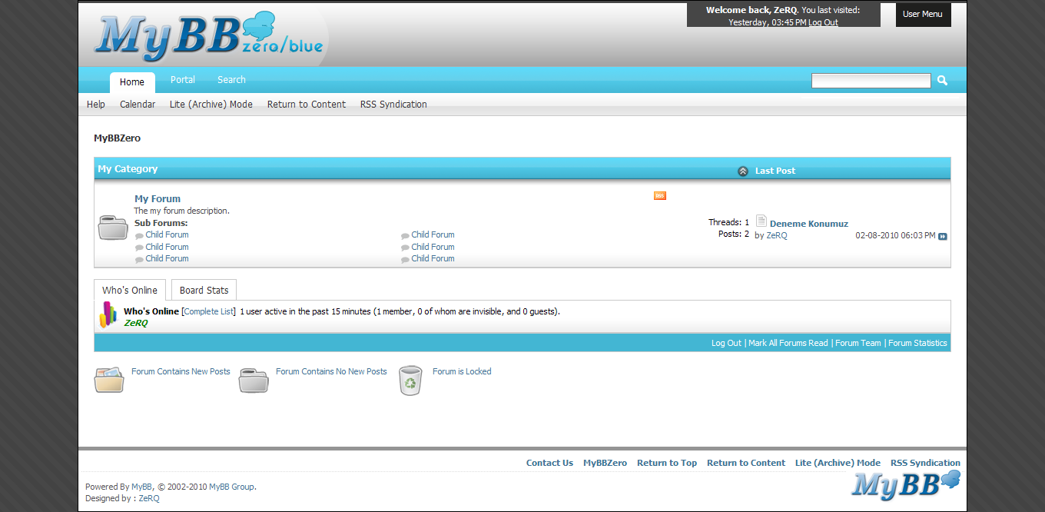
Task: Click the Forum is Locked trash icon
Action: coord(411,380)
